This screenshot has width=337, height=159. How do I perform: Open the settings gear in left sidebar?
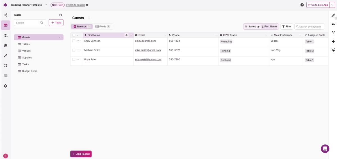tap(6, 86)
